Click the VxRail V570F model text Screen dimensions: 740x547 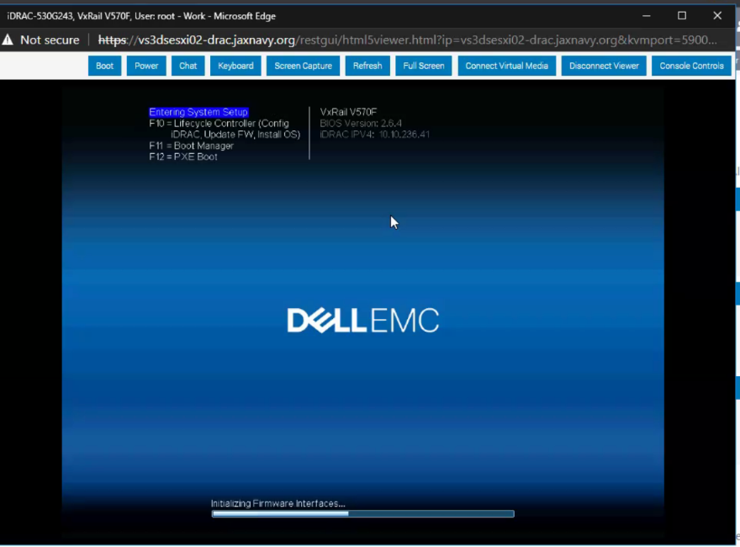(348, 112)
